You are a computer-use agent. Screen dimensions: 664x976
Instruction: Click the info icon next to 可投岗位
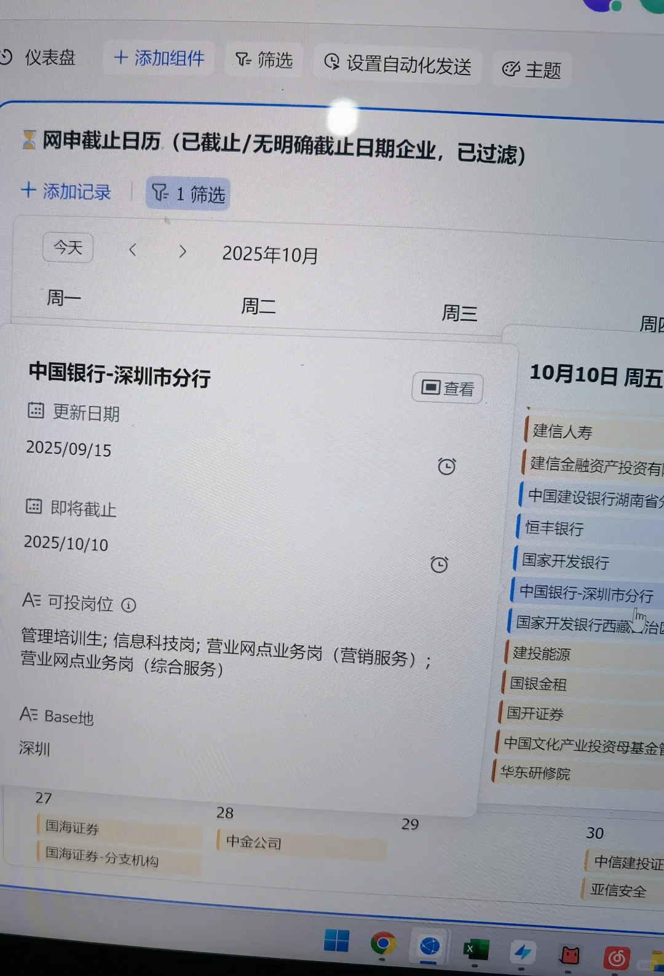[128, 605]
